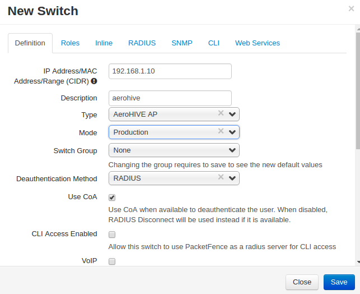The height and width of the screenshot is (294, 360).
Task: Enable the CLI Access Enabled checkbox
Action: coord(112,235)
